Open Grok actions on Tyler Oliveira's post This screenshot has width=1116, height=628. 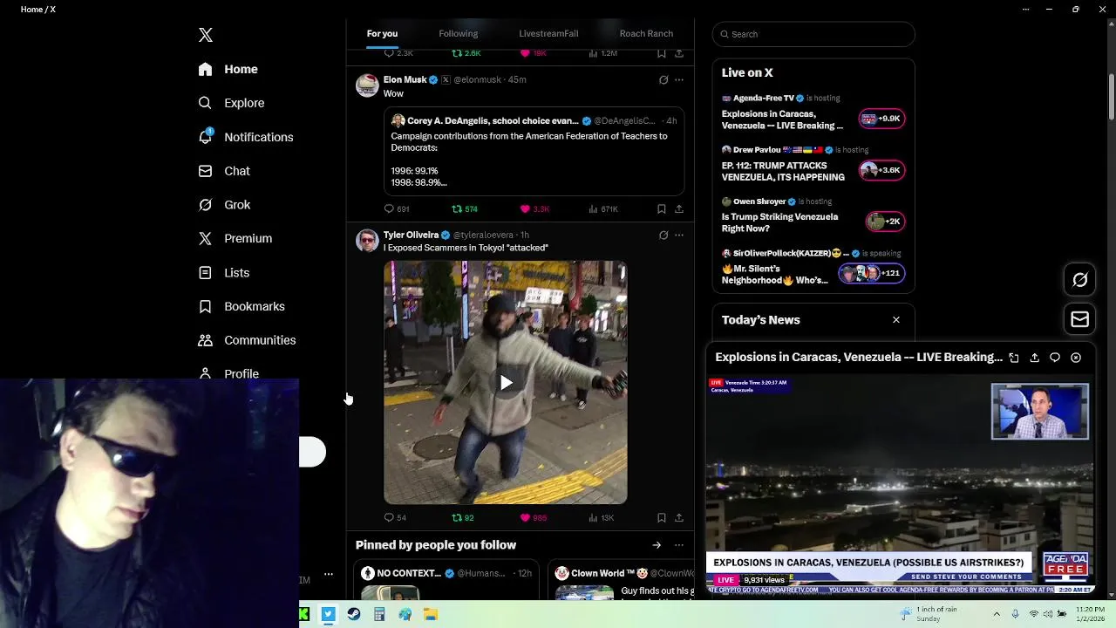[663, 235]
